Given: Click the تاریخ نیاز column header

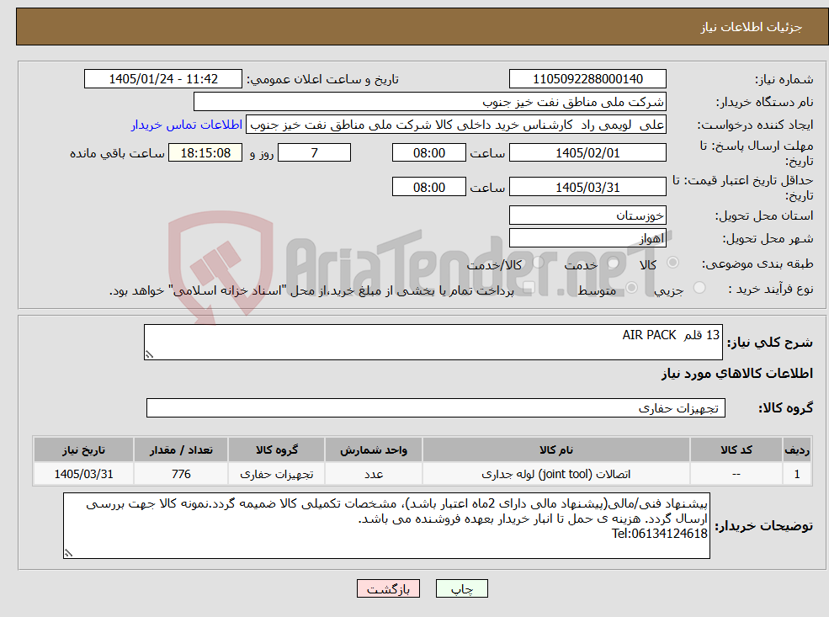Looking at the screenshot, I should [x=83, y=450].
